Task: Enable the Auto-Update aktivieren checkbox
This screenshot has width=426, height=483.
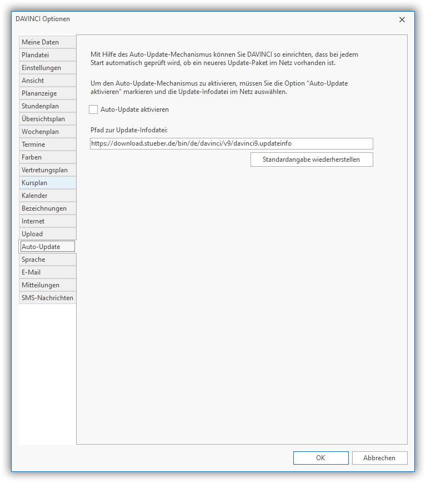Action: pyautogui.click(x=93, y=109)
